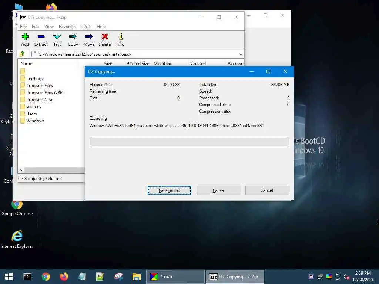Sort by the Modified column header
Viewport: 379px width, 284px height.
(162, 64)
